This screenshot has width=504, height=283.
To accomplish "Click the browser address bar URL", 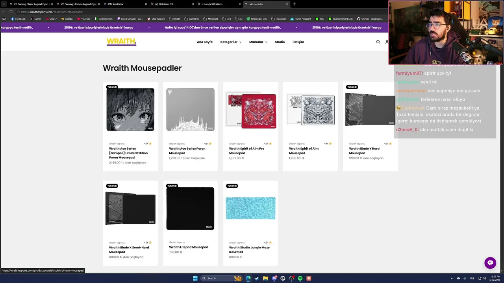I will pyautogui.click(x=52, y=12).
